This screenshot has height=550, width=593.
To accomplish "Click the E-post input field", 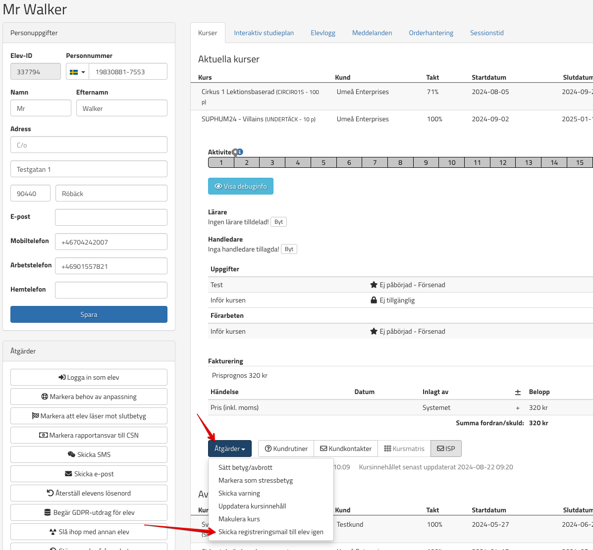I will click(111, 217).
